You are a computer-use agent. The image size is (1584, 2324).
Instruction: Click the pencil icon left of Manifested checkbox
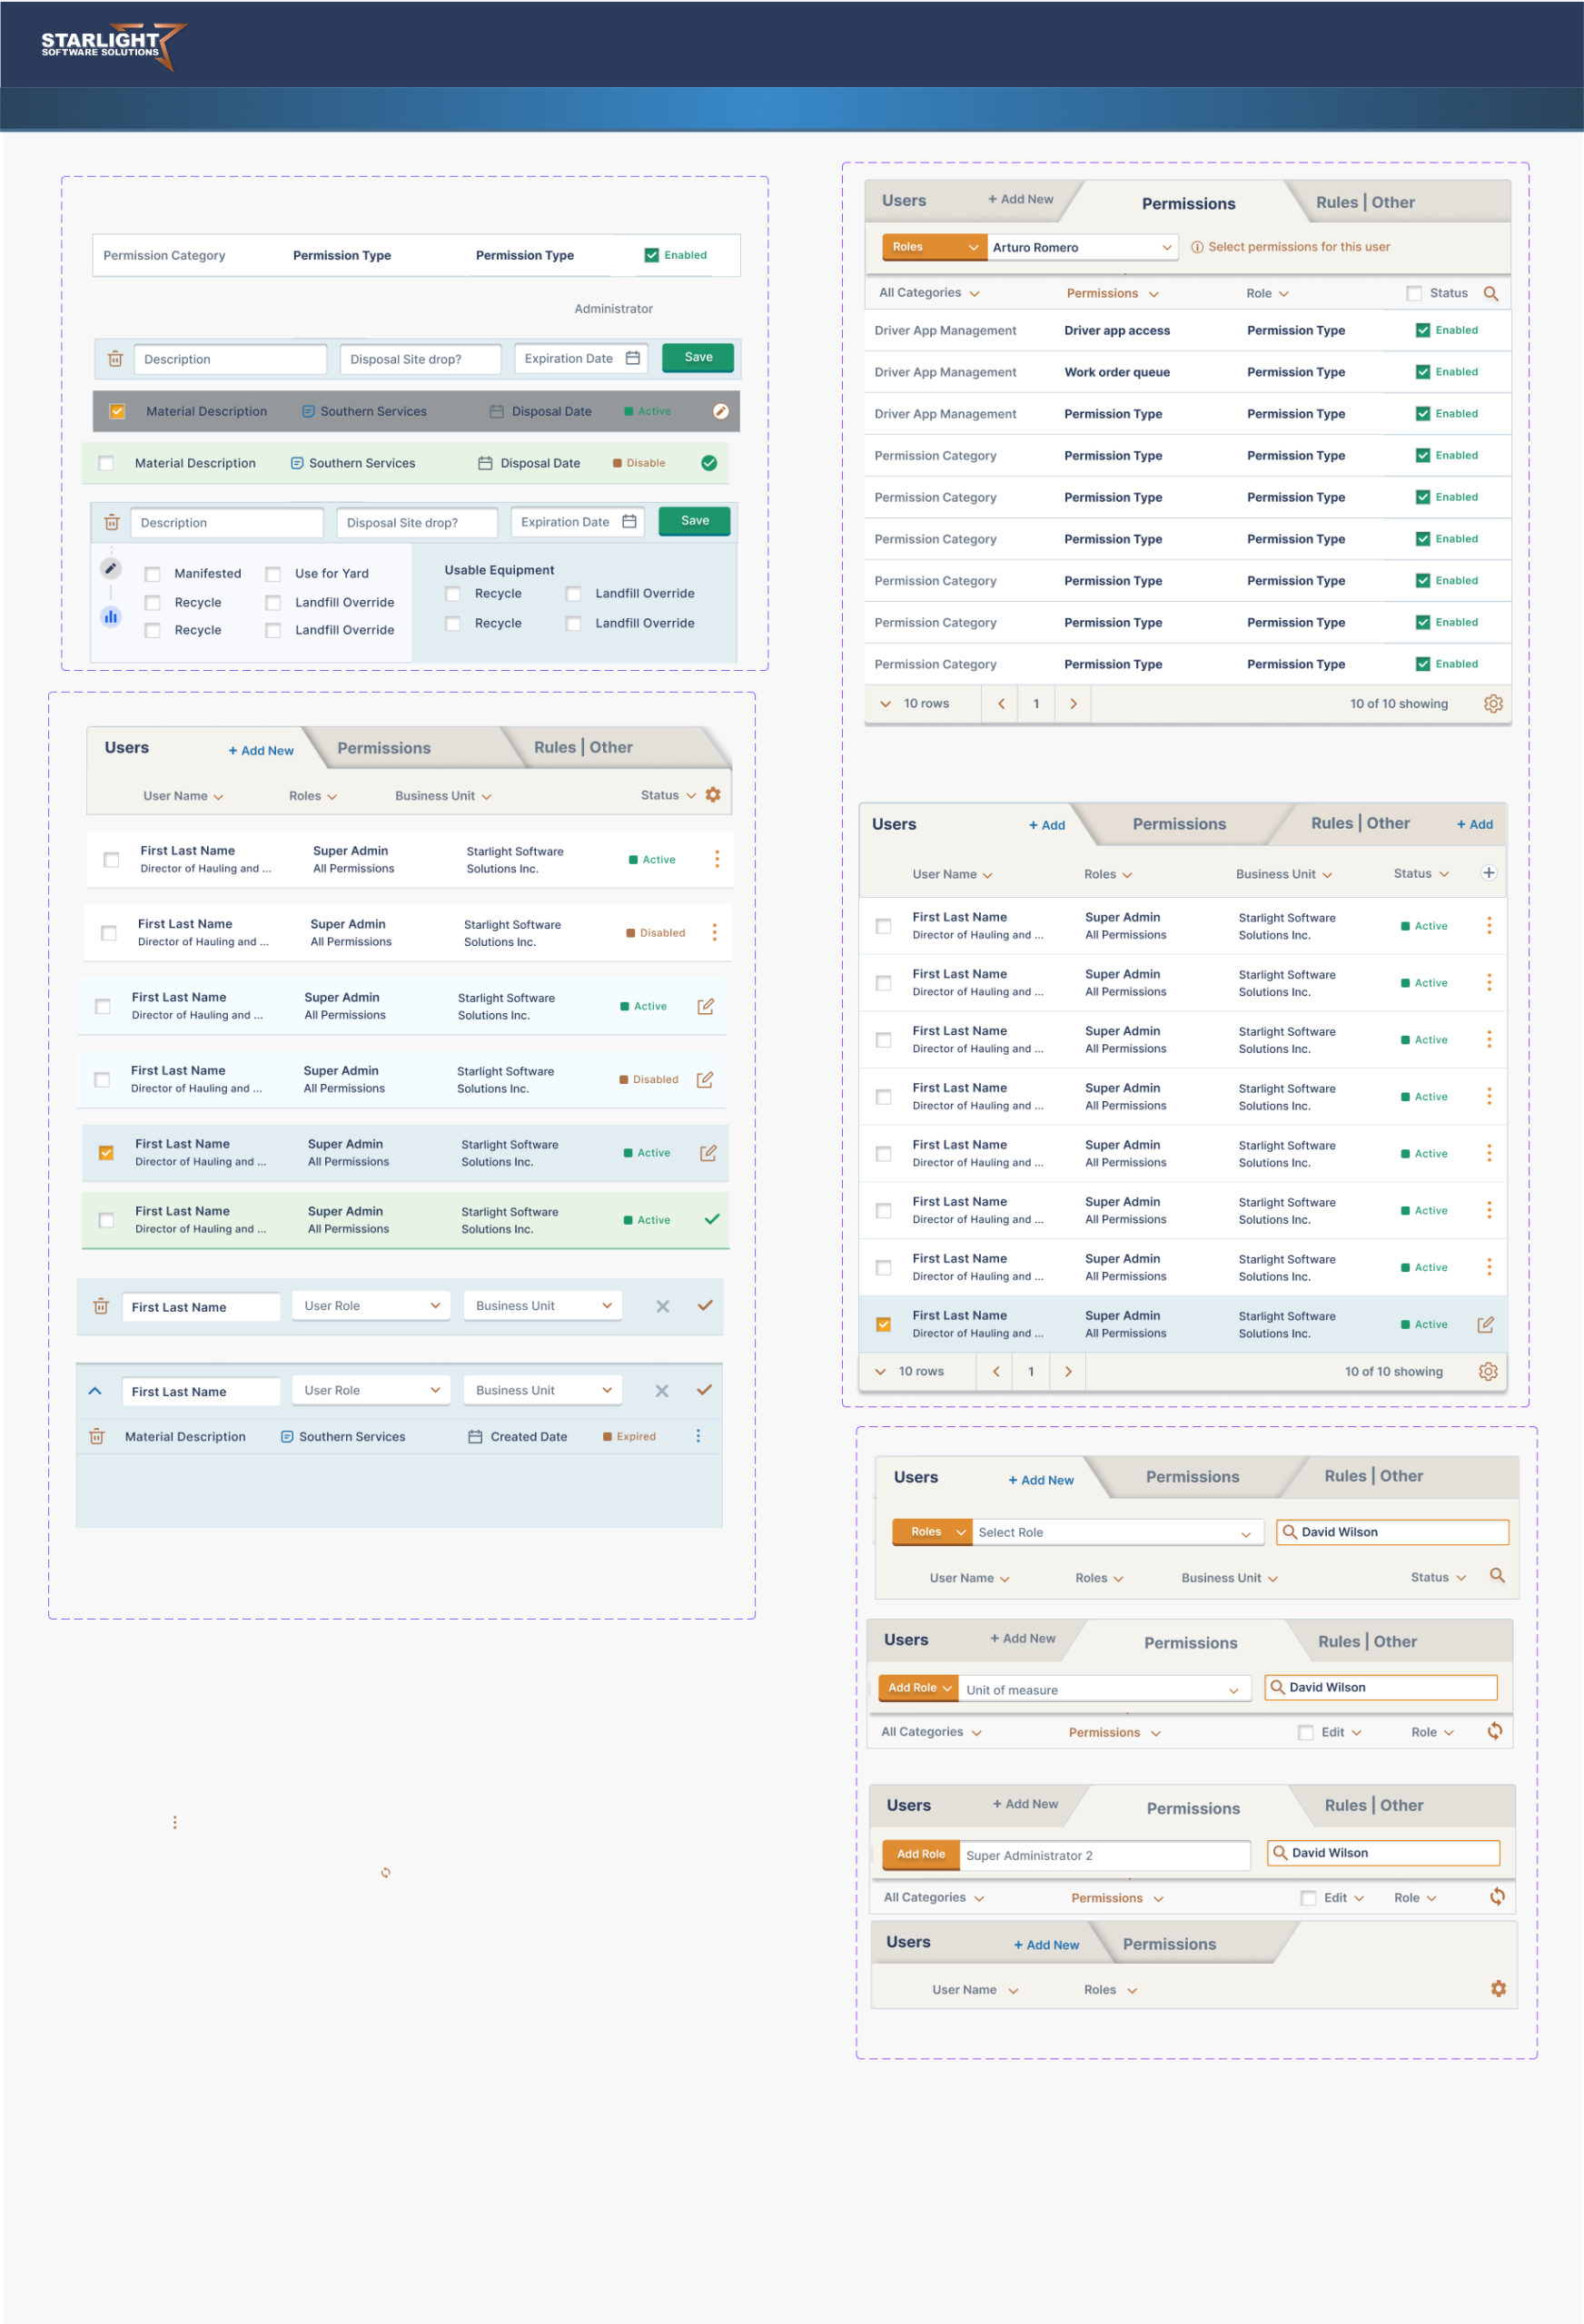(x=111, y=568)
